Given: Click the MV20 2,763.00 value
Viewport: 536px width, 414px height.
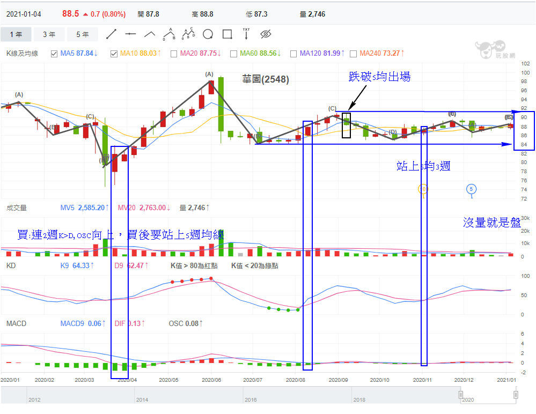Looking at the screenshot, I should (144, 208).
